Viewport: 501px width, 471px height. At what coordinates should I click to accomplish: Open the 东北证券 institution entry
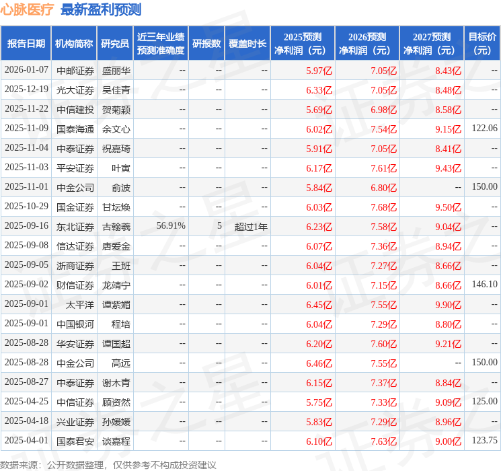pos(75,227)
